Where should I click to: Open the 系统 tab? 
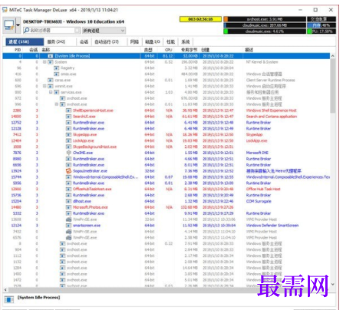(186, 41)
